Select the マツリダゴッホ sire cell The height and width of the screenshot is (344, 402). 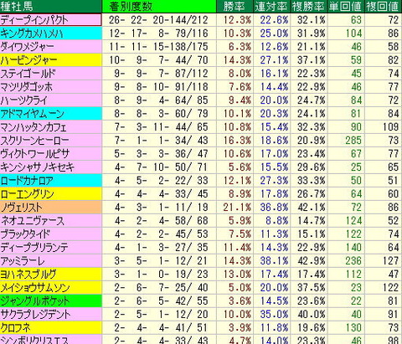coord(51,87)
